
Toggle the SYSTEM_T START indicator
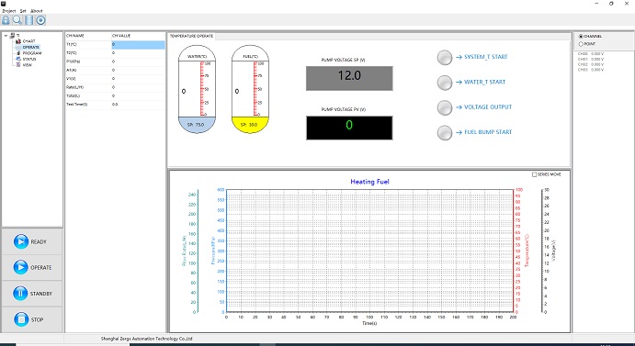[445, 58]
